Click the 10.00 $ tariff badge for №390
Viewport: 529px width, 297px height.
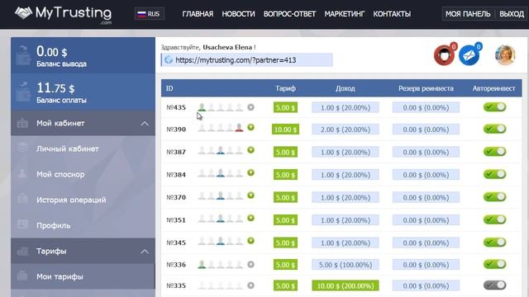point(285,130)
